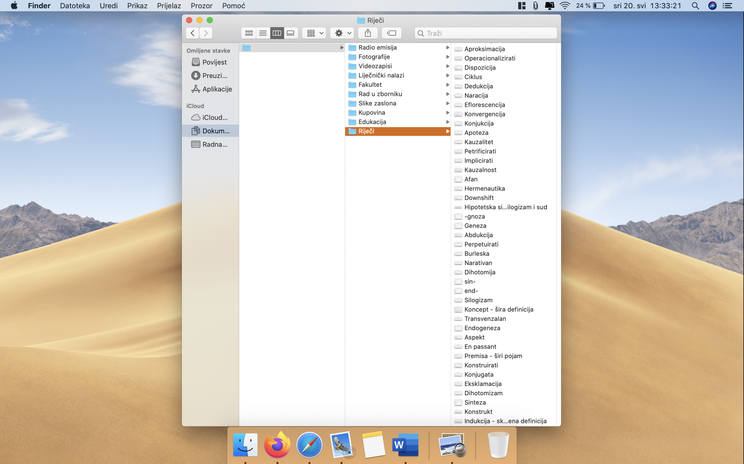The image size is (744, 464).
Task: Click the Edit Tags toolbar icon
Action: 391,33
